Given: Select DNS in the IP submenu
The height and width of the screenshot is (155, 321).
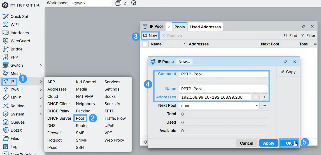Looking at the screenshot, I should click(x=51, y=126).
